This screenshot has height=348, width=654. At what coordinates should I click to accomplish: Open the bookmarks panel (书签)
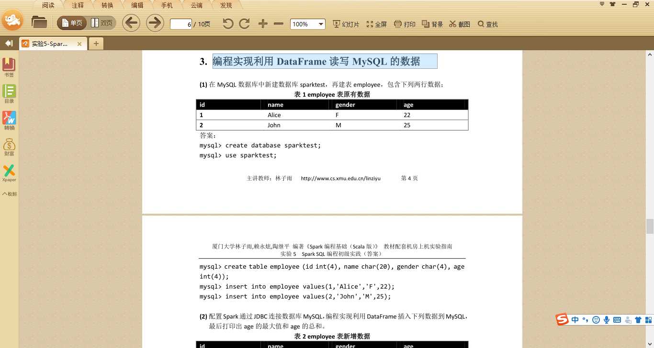tap(9, 67)
